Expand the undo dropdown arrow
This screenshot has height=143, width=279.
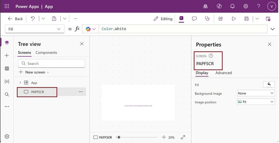click(43, 18)
